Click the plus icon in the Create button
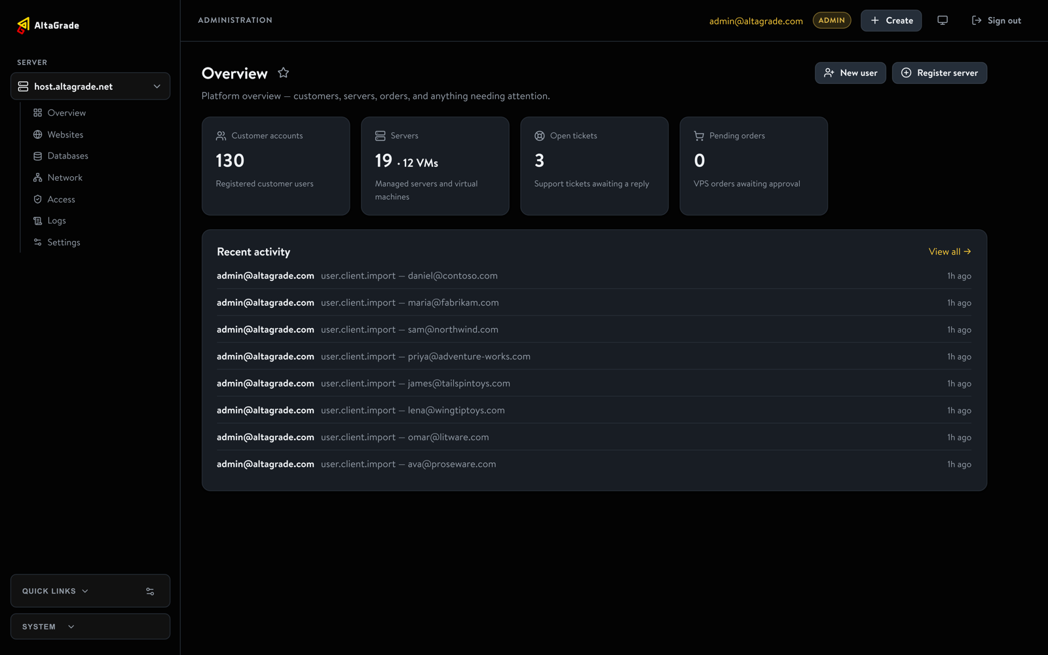The width and height of the screenshot is (1048, 655). pos(874,20)
